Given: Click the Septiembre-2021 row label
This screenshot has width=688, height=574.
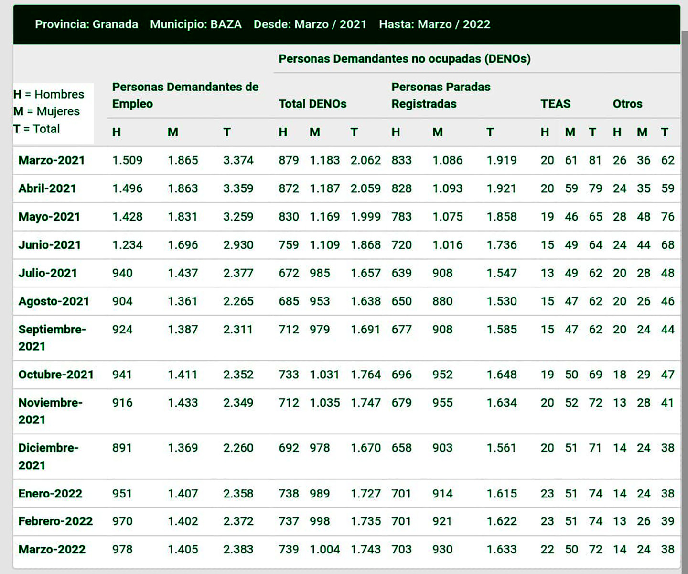Looking at the screenshot, I should [52, 338].
